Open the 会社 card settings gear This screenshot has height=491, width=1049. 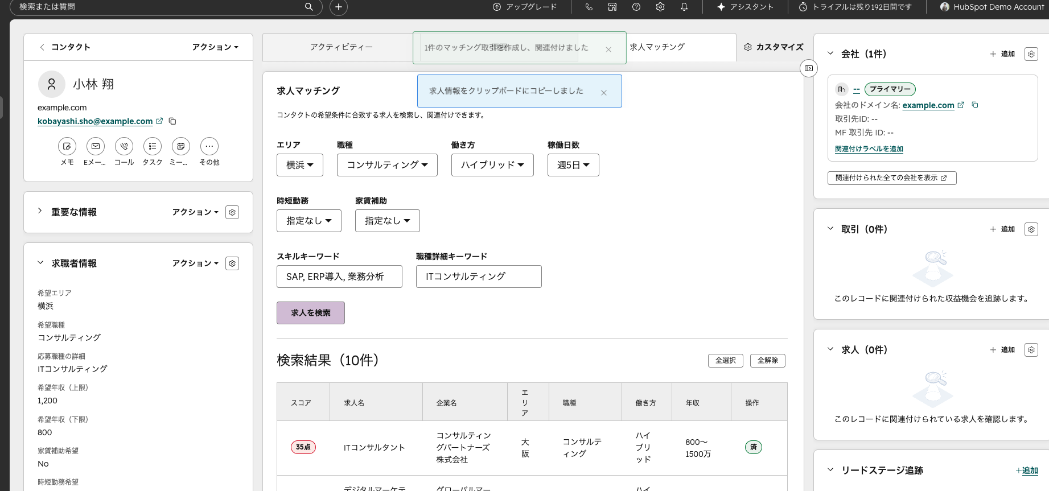coord(1031,54)
